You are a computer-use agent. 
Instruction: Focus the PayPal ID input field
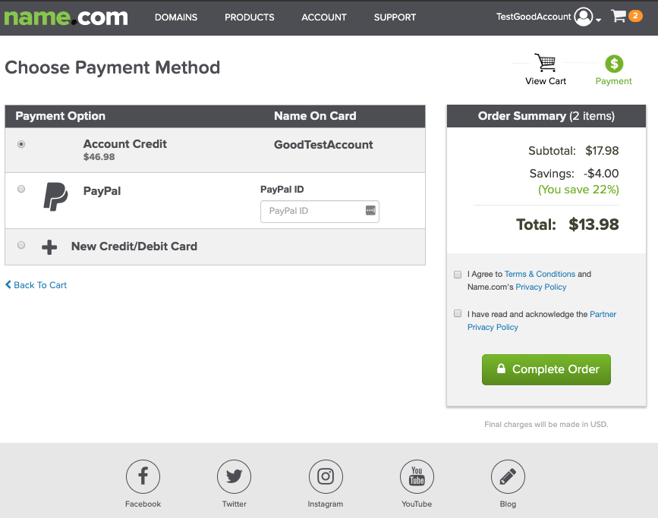pos(320,211)
